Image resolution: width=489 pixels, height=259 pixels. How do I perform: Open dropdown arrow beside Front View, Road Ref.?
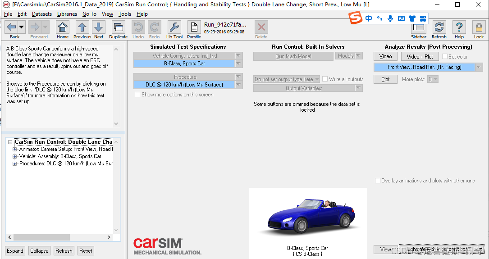click(x=479, y=67)
